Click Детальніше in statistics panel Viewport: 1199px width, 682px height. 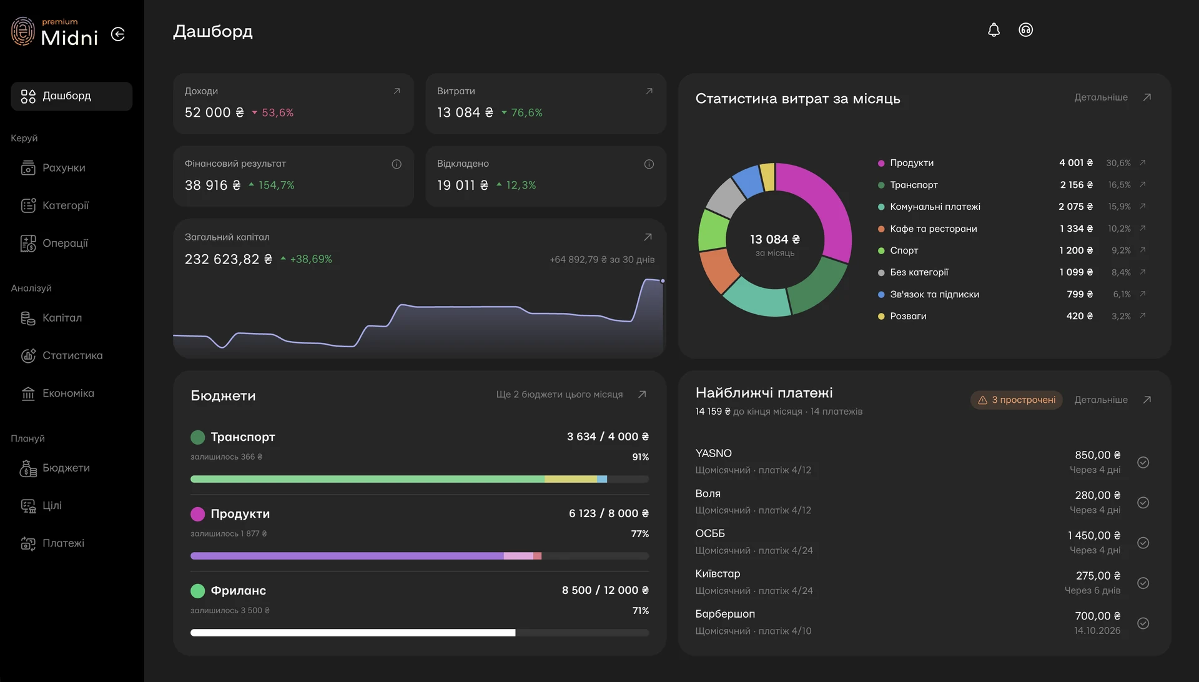click(1100, 97)
